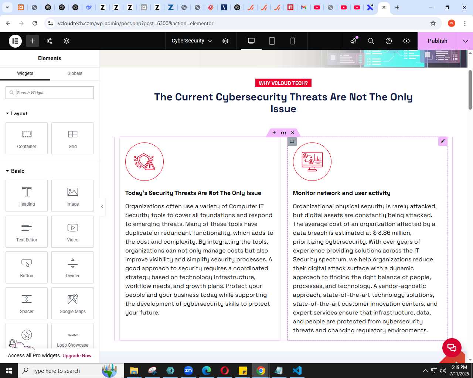
Task: Open Site Settings sliders icon
Action: [x=50, y=41]
